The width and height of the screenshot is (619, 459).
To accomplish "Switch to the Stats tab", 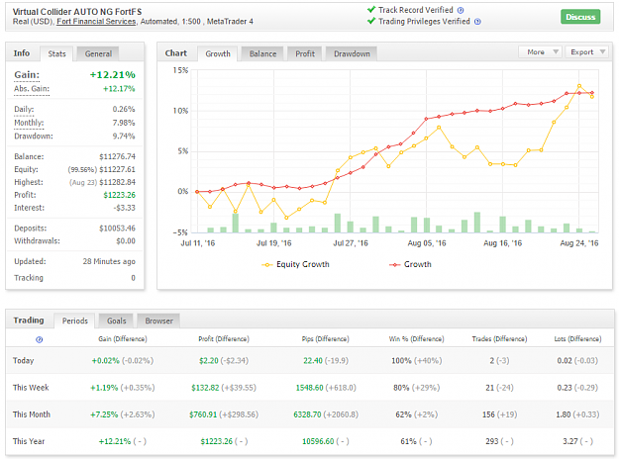I will click(56, 54).
